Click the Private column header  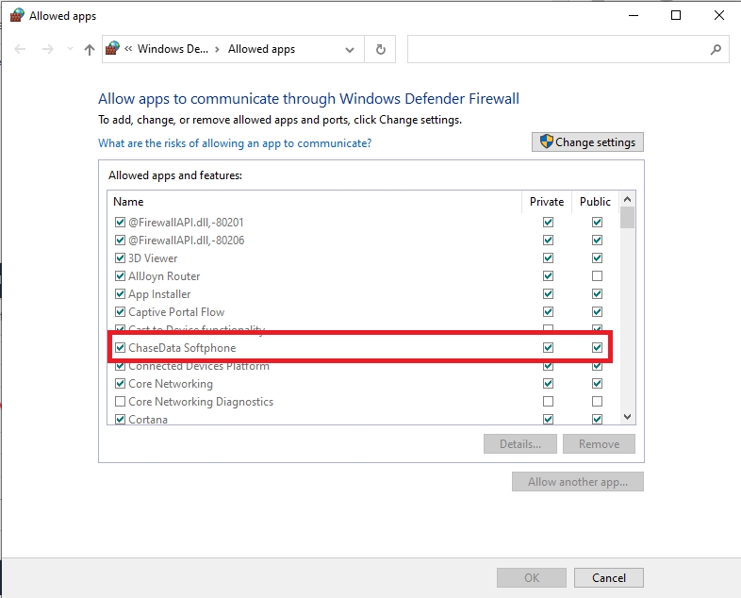(x=547, y=202)
